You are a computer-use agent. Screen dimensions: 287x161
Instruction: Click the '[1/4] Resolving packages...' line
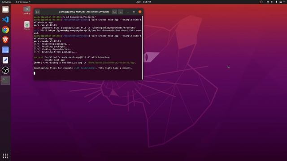[x=52, y=44]
